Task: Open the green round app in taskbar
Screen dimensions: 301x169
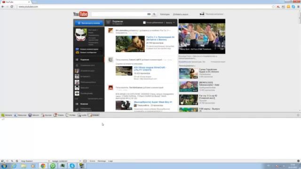Action: click(53, 166)
